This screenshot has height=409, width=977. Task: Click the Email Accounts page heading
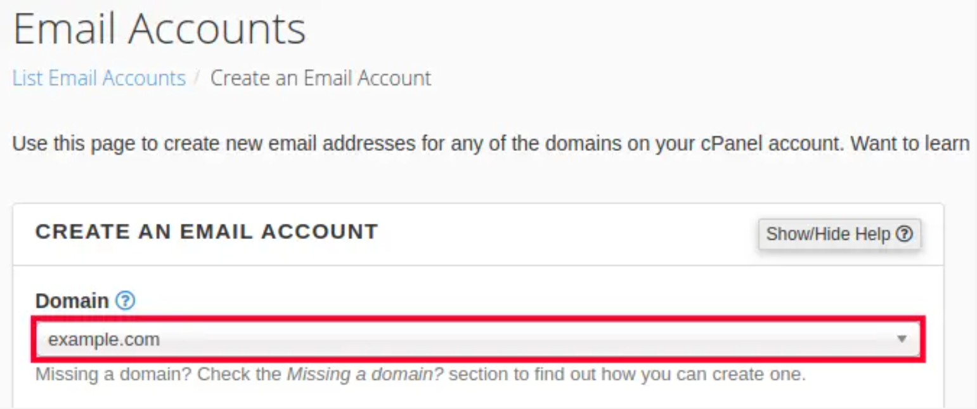[159, 29]
